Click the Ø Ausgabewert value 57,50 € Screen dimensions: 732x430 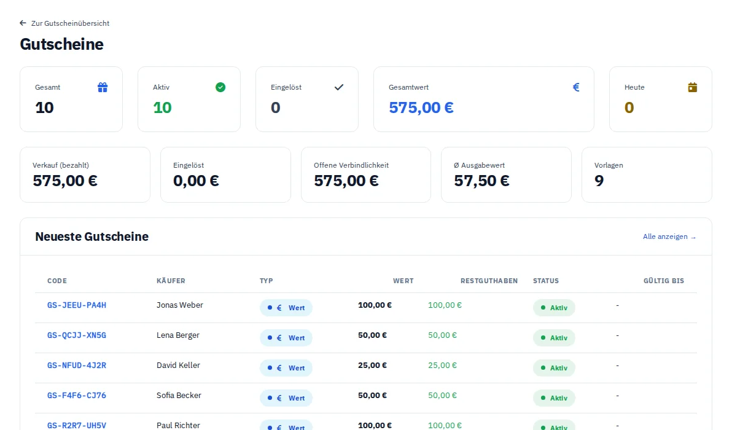tap(482, 181)
